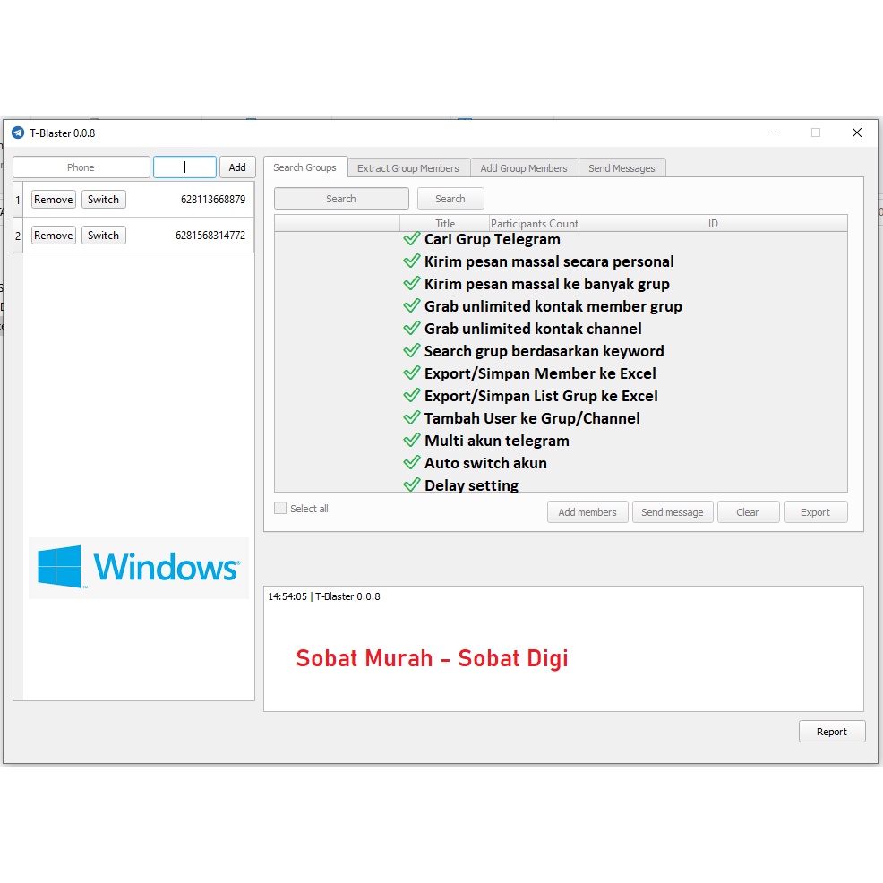Open the Add Group Members tab
Screen dimensions: 883x883
(x=524, y=167)
